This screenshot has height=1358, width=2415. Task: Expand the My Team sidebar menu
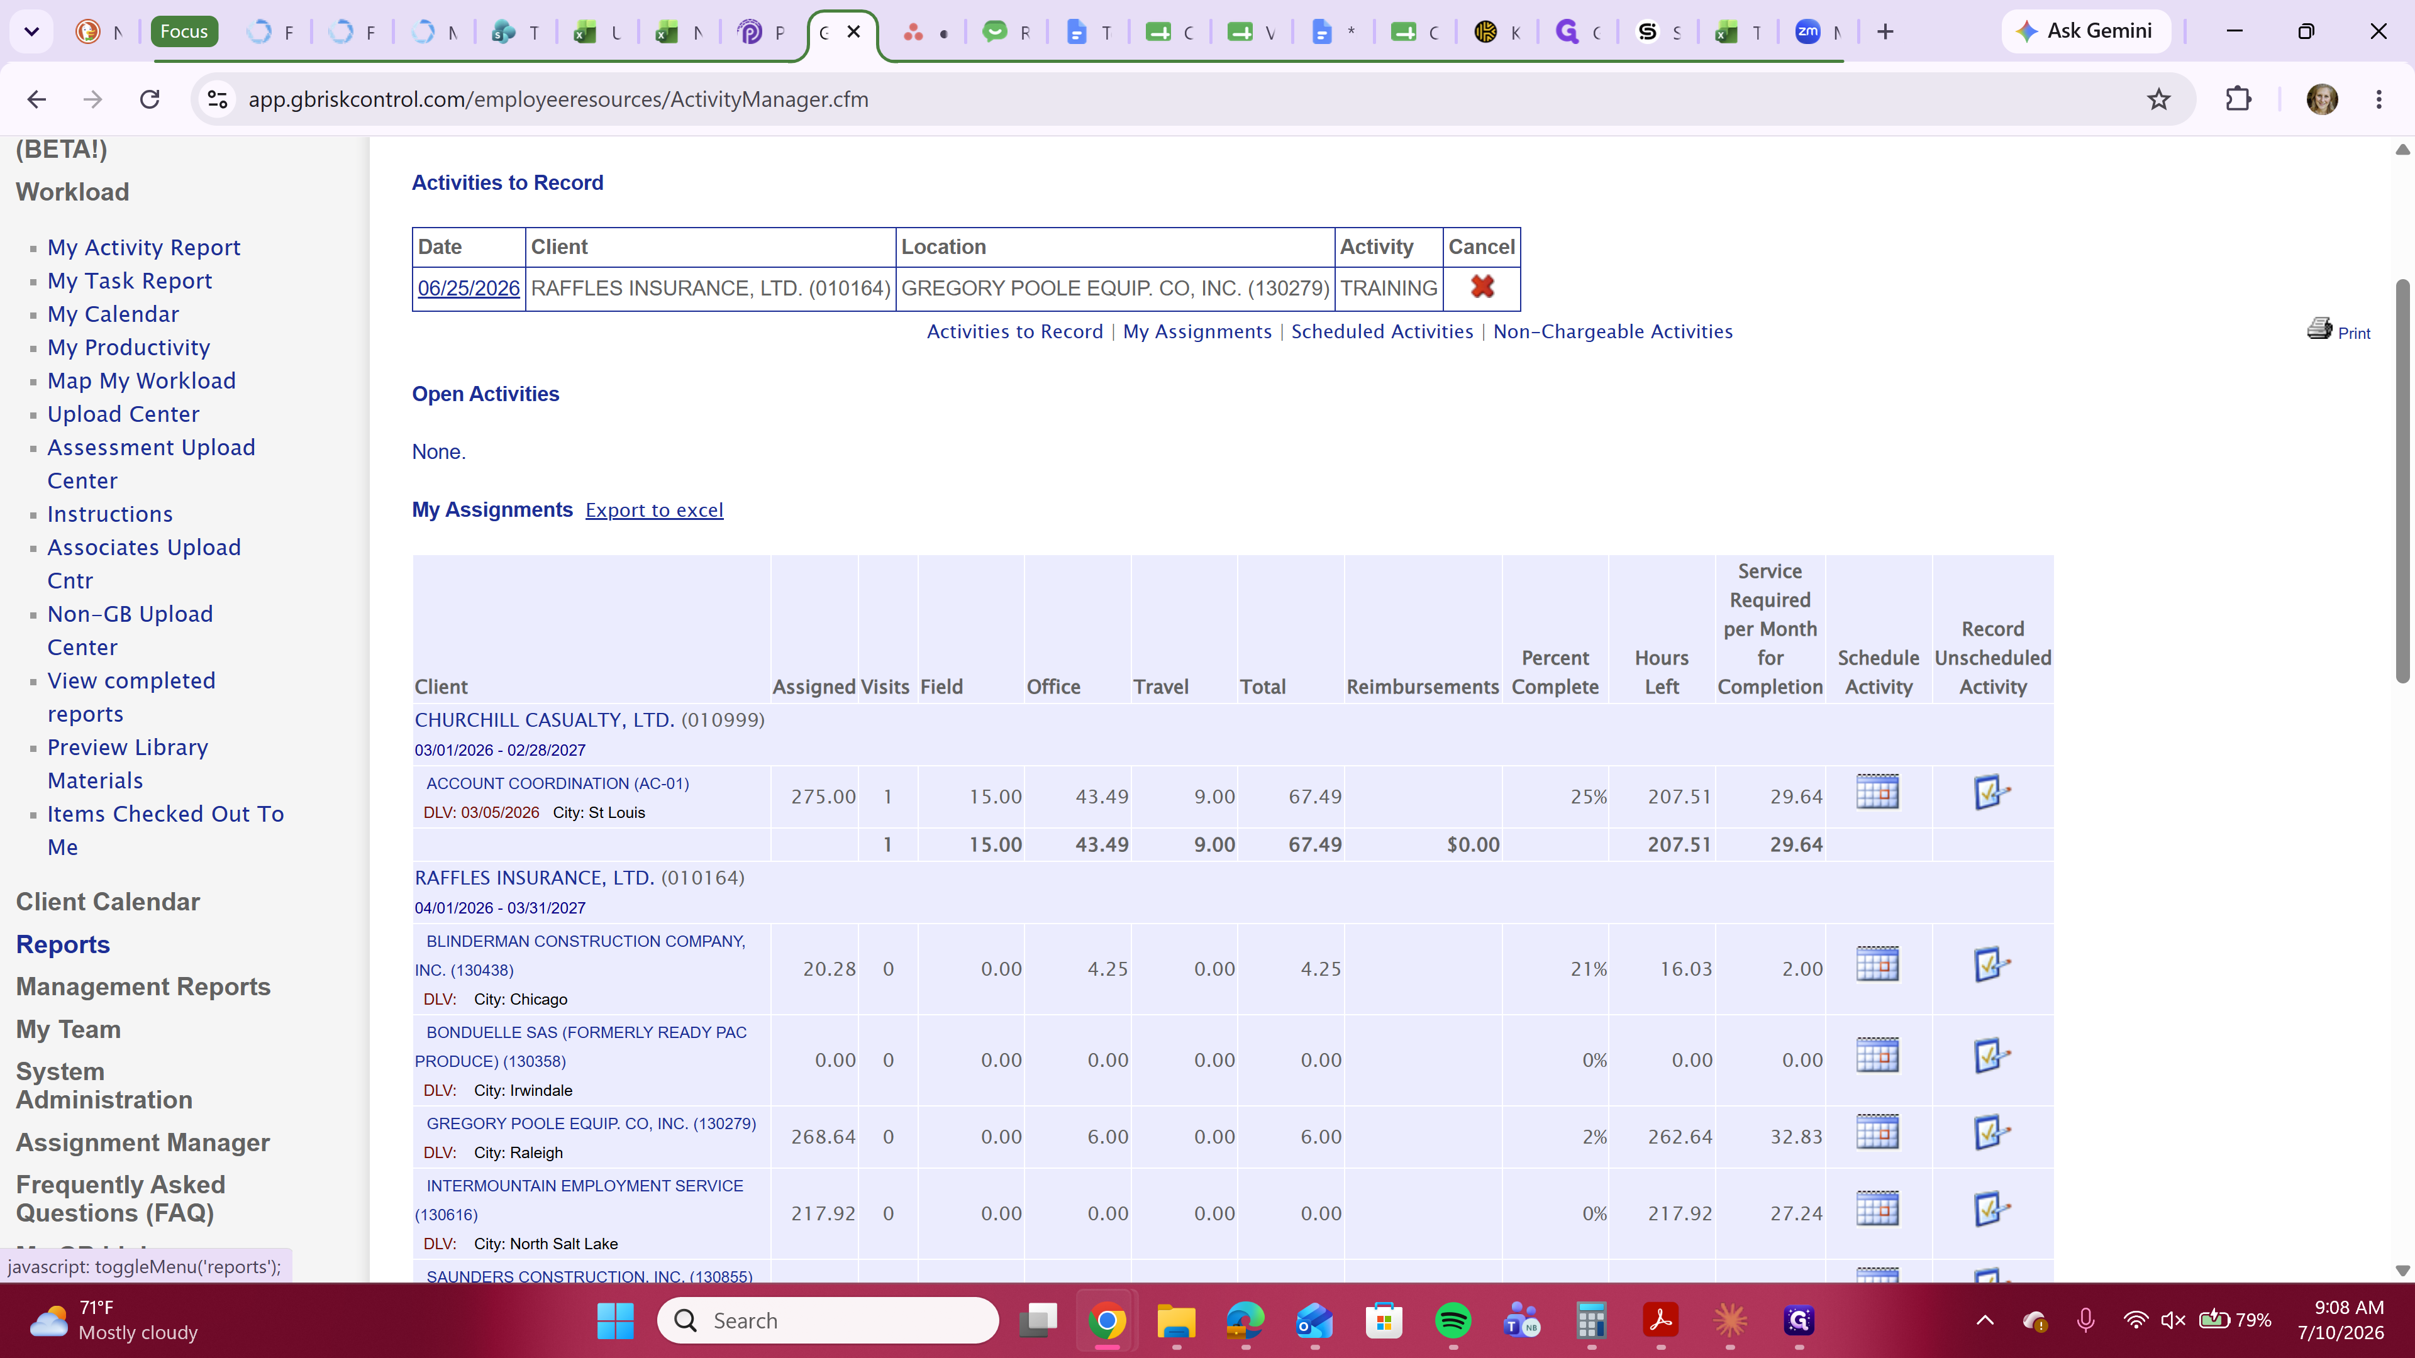pos(69,1029)
